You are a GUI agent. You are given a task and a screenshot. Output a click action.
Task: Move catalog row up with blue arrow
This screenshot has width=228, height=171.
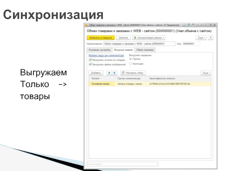pos(109,73)
